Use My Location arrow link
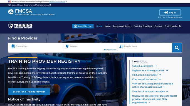Image resolution: width=190 pixels, height=106 pixels. coord(110,50)
